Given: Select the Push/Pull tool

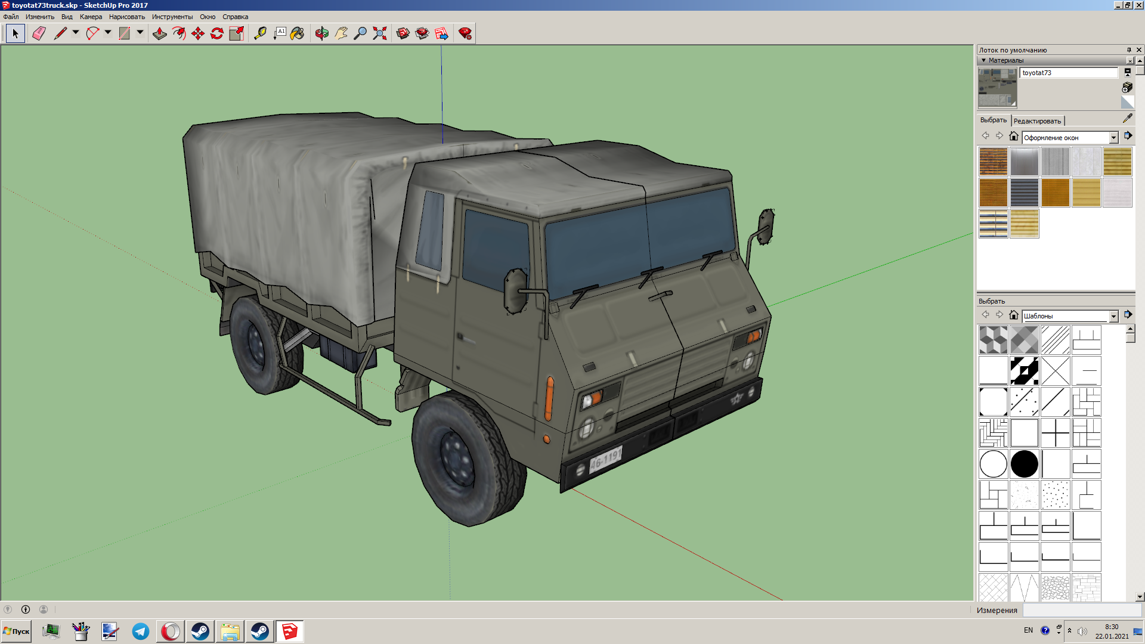Looking at the screenshot, I should point(159,33).
